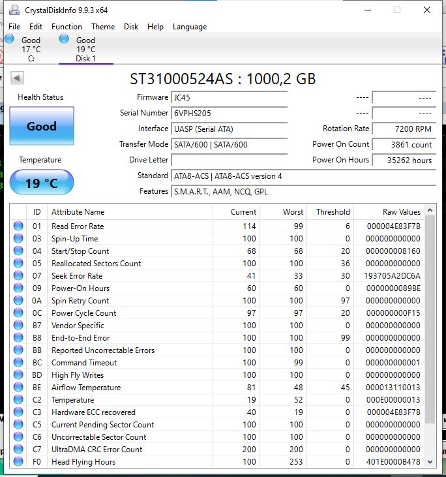The height and width of the screenshot is (477, 446).
Task: Click the status circle for Current Pending Sector Count
Action: click(18, 424)
